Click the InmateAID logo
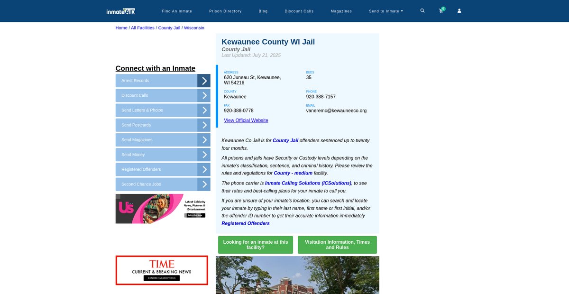569x294 pixels. [121, 11]
